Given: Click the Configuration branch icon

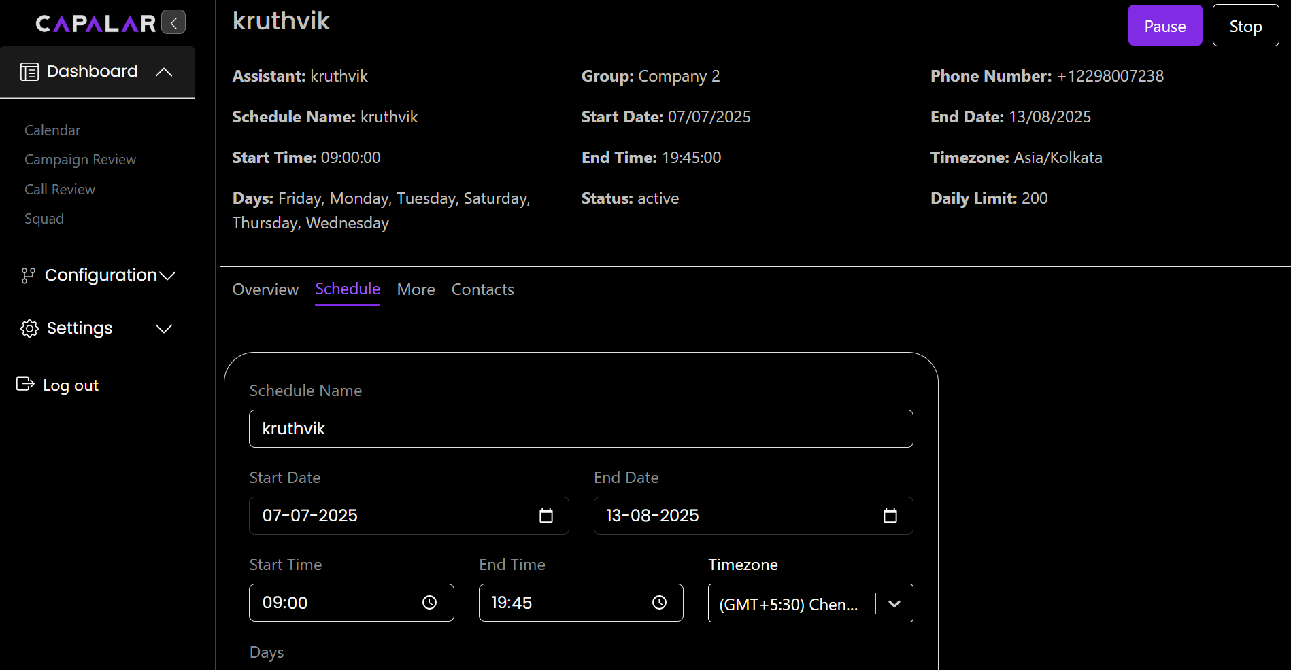Looking at the screenshot, I should click(28, 275).
